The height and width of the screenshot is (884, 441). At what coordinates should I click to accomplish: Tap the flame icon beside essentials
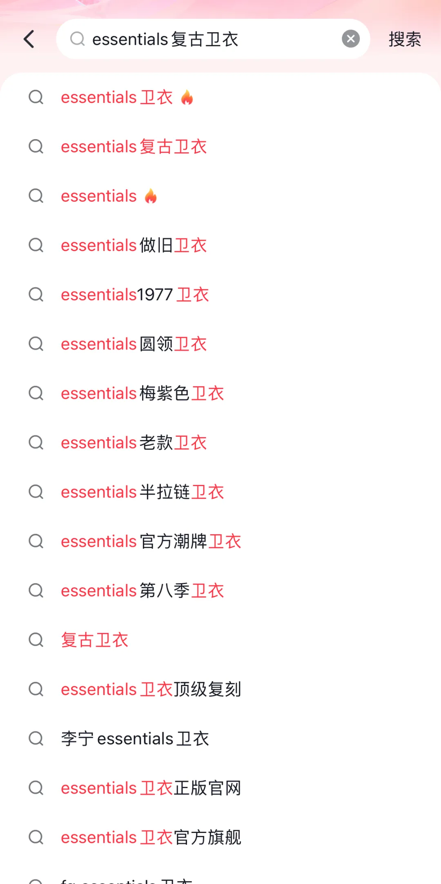coord(151,196)
